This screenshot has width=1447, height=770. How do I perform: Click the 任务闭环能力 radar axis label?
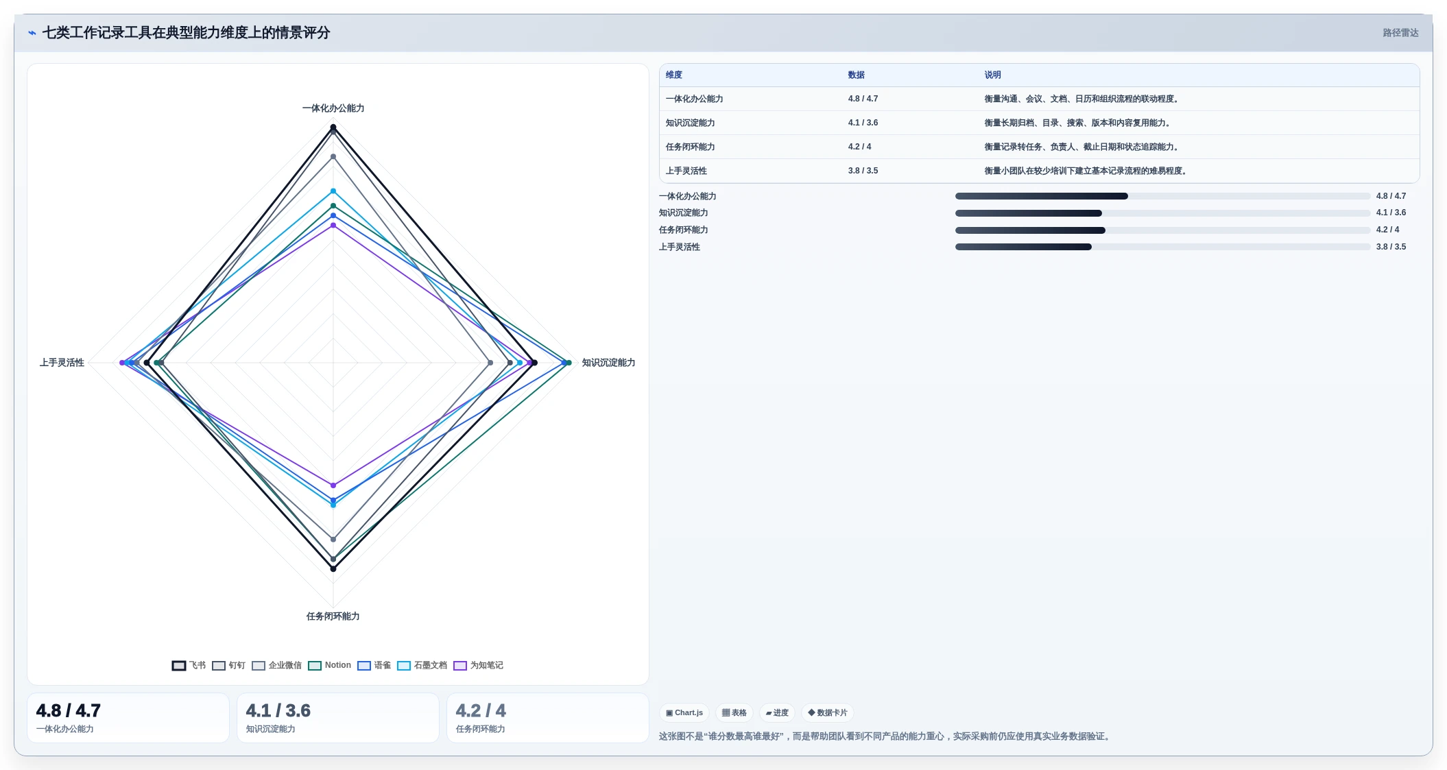point(333,616)
